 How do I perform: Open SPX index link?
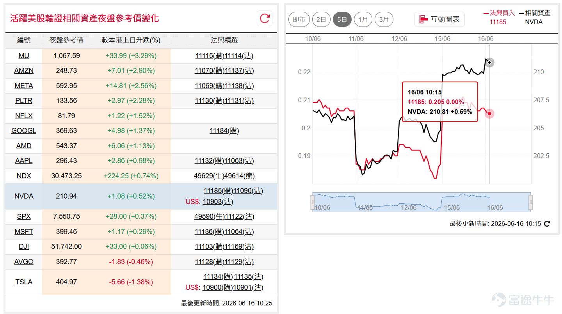(x=24, y=216)
